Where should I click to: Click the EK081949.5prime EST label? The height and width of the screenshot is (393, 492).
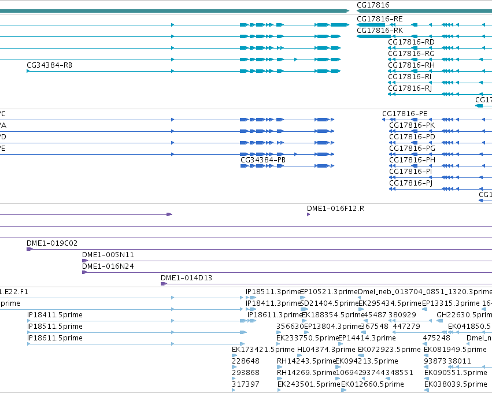456,350
